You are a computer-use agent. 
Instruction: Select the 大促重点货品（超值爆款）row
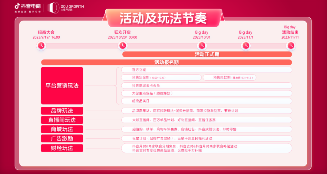coord(206,93)
